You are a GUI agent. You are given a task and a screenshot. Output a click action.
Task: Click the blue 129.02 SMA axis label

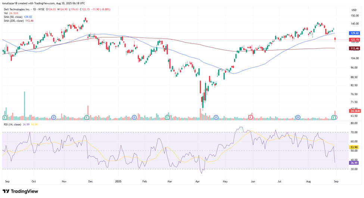pos(354,33)
